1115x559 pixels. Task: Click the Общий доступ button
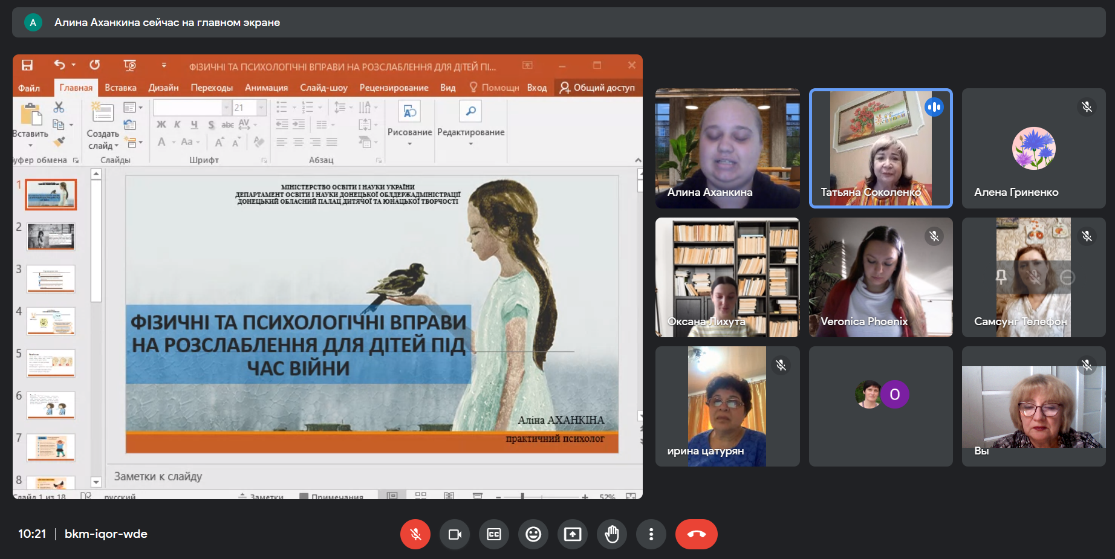597,88
